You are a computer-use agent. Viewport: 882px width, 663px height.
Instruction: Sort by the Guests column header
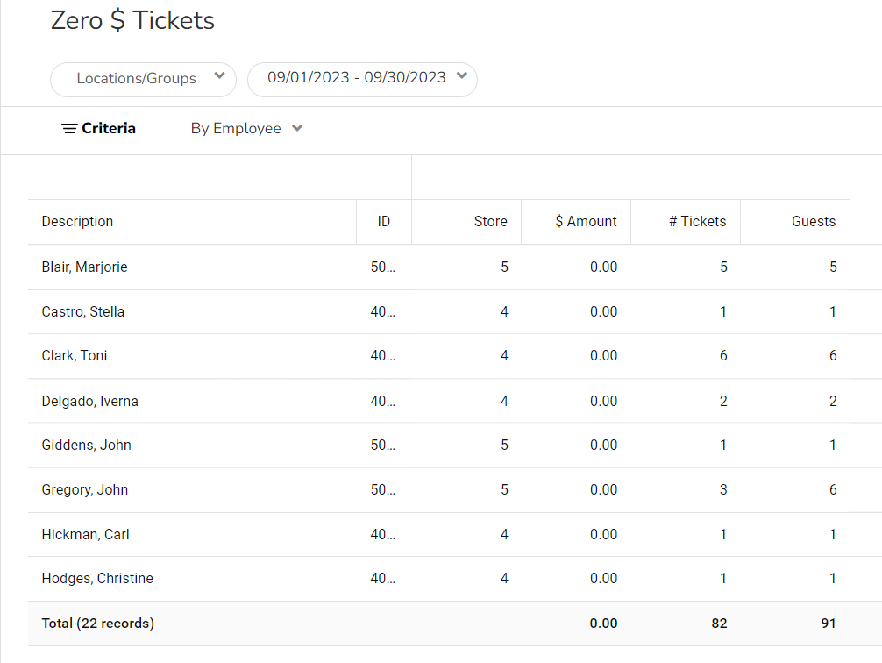pos(813,222)
